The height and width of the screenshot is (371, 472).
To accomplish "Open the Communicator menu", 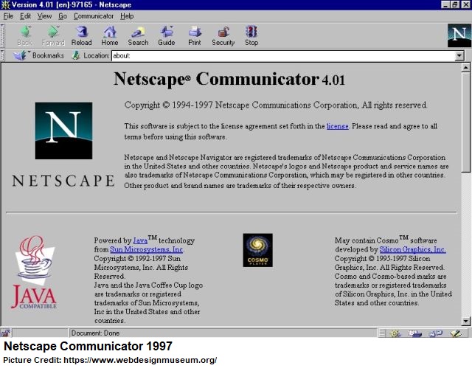I will (x=93, y=15).
